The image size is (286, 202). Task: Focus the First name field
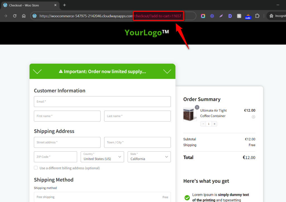coord(67,116)
